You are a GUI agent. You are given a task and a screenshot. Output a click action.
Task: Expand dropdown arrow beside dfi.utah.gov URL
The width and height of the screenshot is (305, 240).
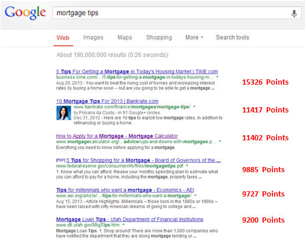pyautogui.click(x=123, y=225)
